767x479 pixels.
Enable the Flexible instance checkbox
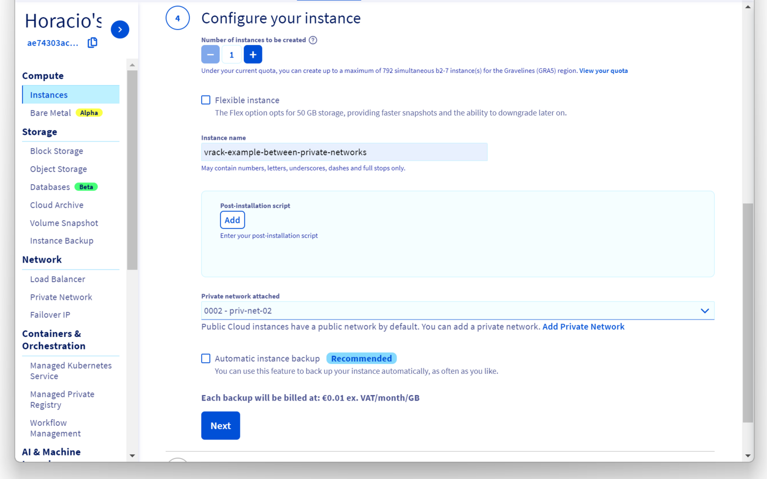point(206,100)
